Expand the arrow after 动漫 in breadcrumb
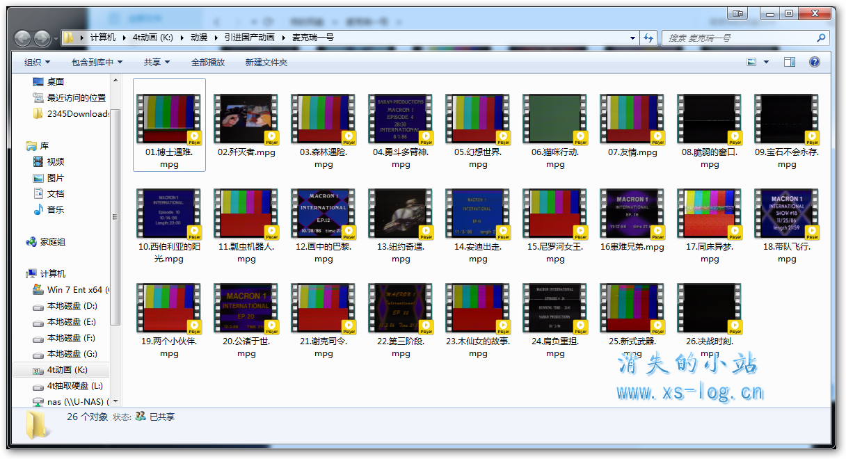Viewport: 846px width, 459px height. 216,38
